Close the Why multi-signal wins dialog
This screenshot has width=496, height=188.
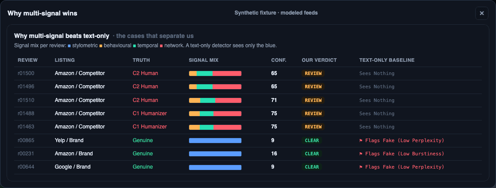pos(481,13)
